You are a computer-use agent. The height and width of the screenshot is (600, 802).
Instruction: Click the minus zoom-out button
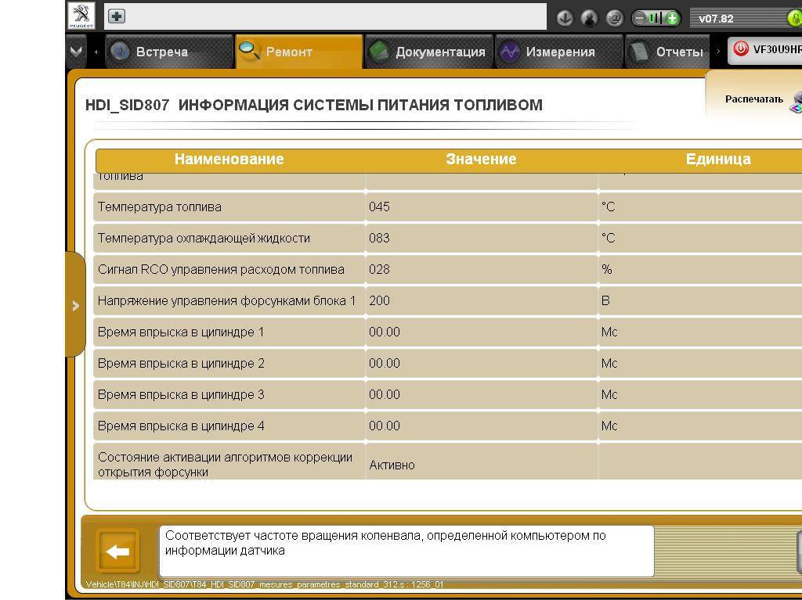(x=641, y=18)
